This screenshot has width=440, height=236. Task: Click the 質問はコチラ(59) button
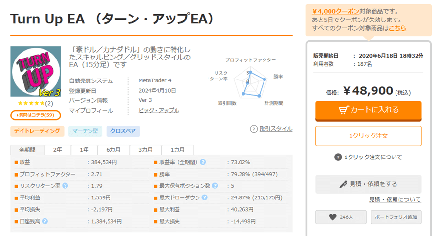[x=36, y=115]
